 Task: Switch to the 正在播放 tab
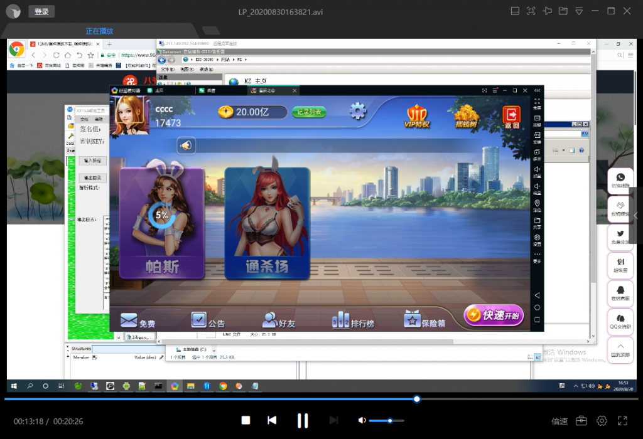[99, 31]
